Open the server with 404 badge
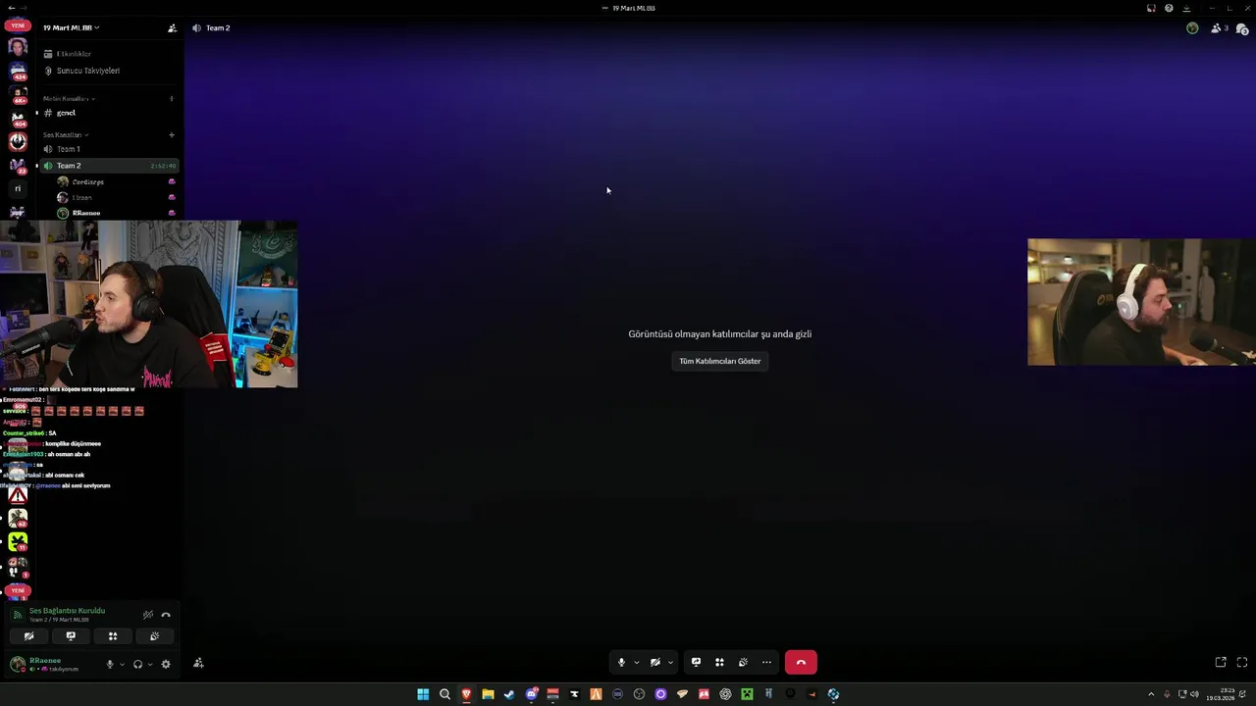Screen dimensions: 1256x706 pyautogui.click(x=18, y=118)
